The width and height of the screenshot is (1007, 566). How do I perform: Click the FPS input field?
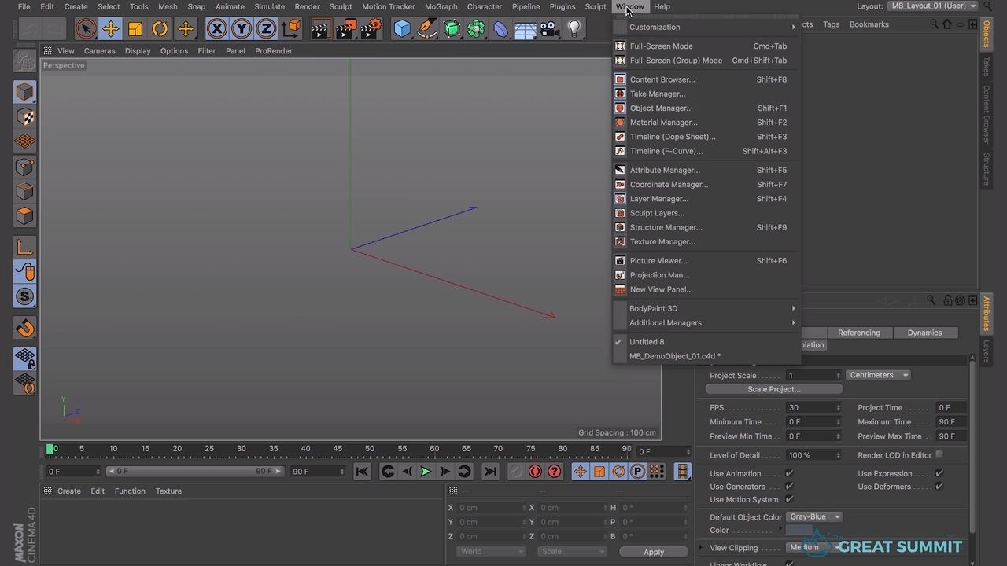click(x=811, y=407)
